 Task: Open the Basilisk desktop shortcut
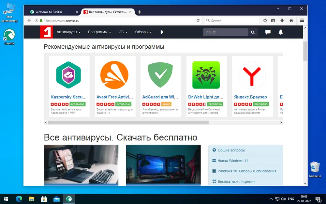[x=9, y=37]
